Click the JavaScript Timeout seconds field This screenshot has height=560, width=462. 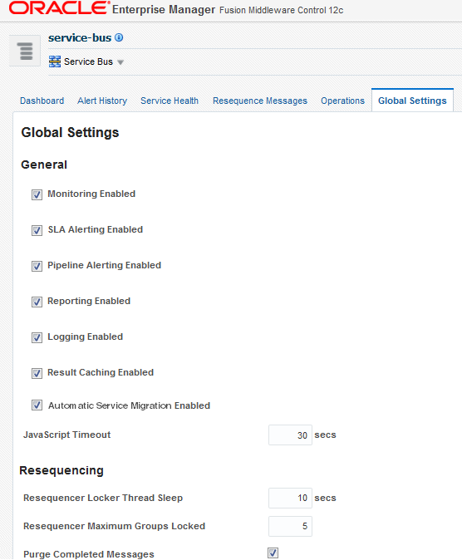[x=290, y=435]
